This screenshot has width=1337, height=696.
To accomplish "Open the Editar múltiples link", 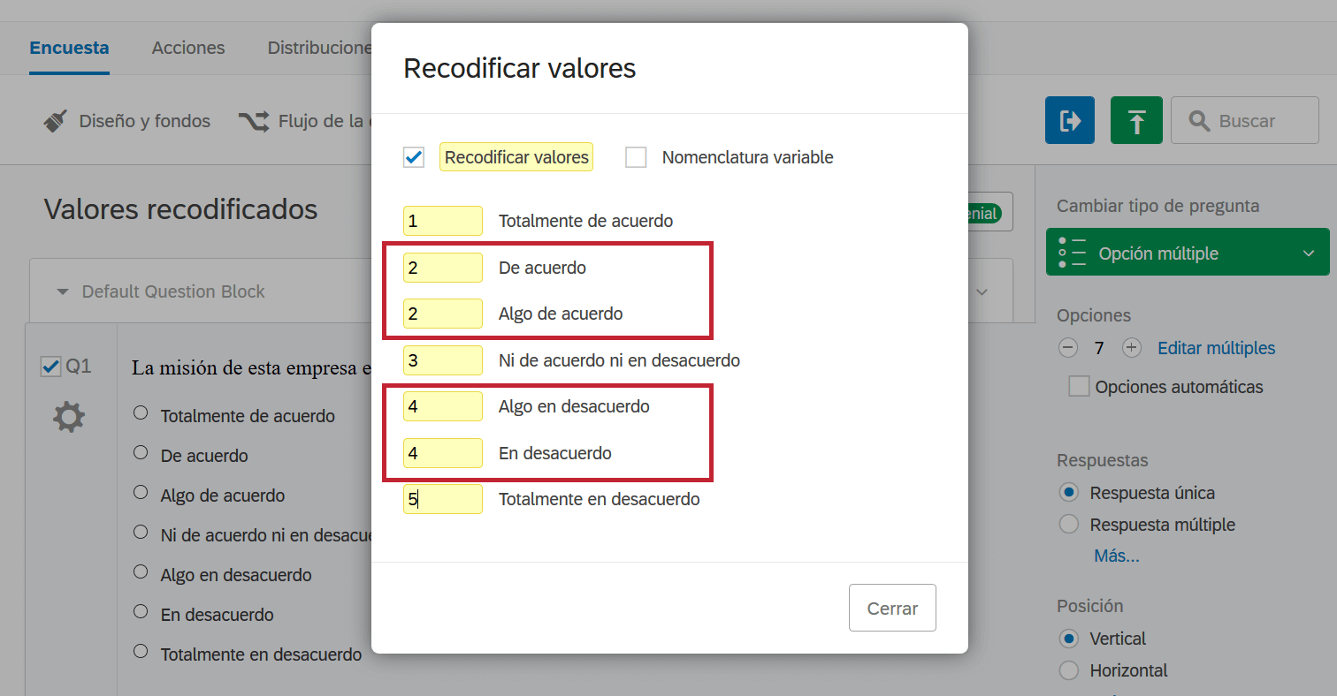I will (1216, 348).
